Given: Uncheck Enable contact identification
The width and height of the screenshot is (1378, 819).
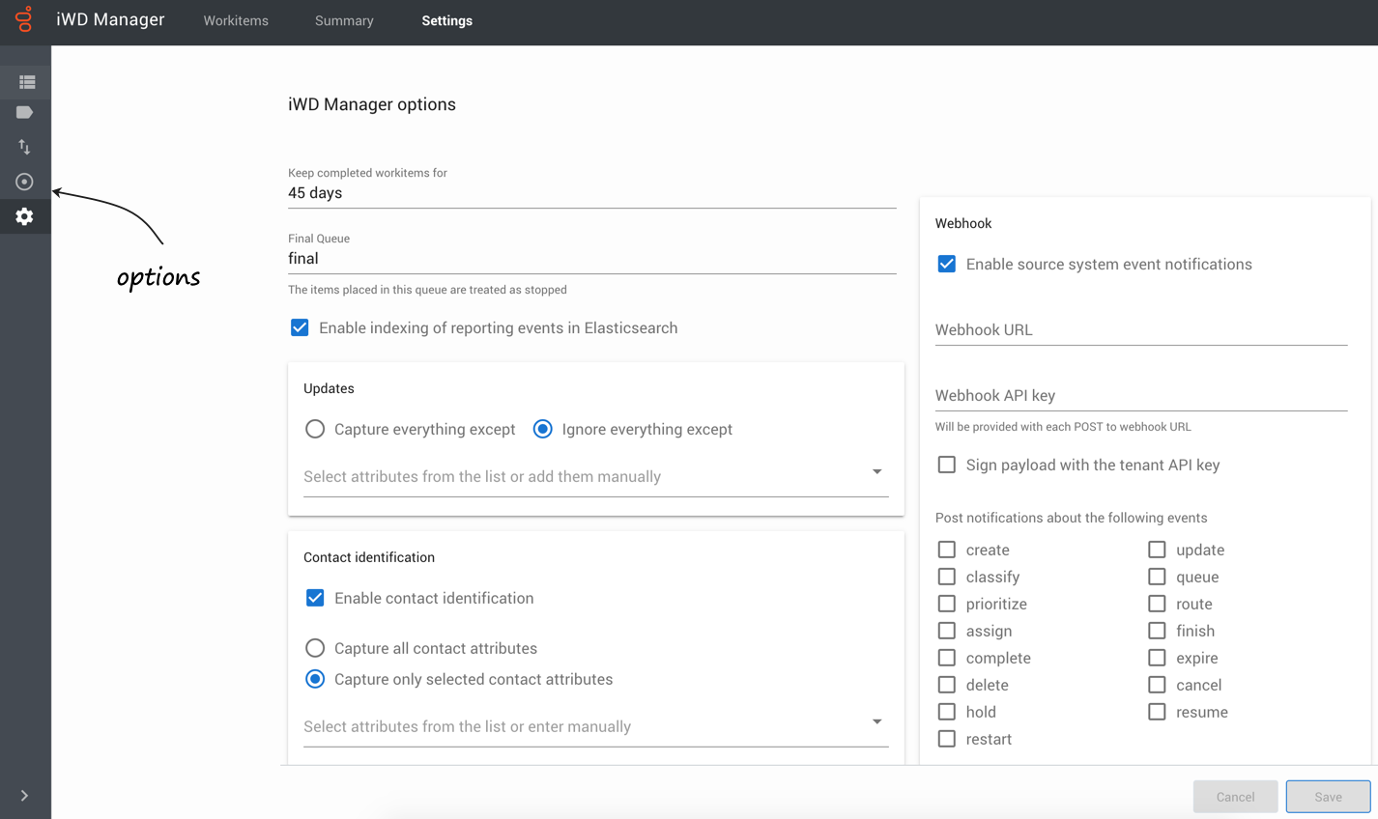Looking at the screenshot, I should coord(315,599).
